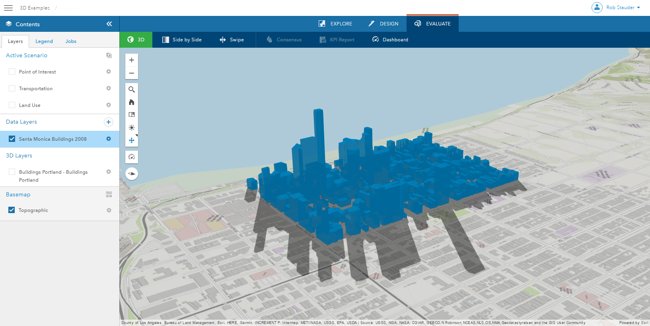Open Santa Monica Buildings 2008 settings gear
Image resolution: width=650 pixels, height=326 pixels.
point(109,139)
